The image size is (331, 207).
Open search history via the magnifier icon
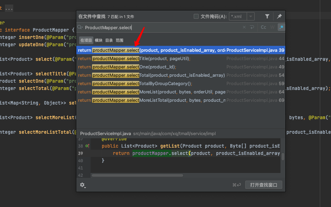(x=80, y=27)
